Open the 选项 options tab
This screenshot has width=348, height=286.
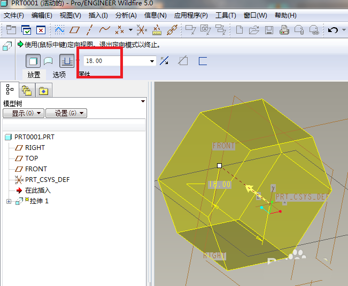[59, 75]
